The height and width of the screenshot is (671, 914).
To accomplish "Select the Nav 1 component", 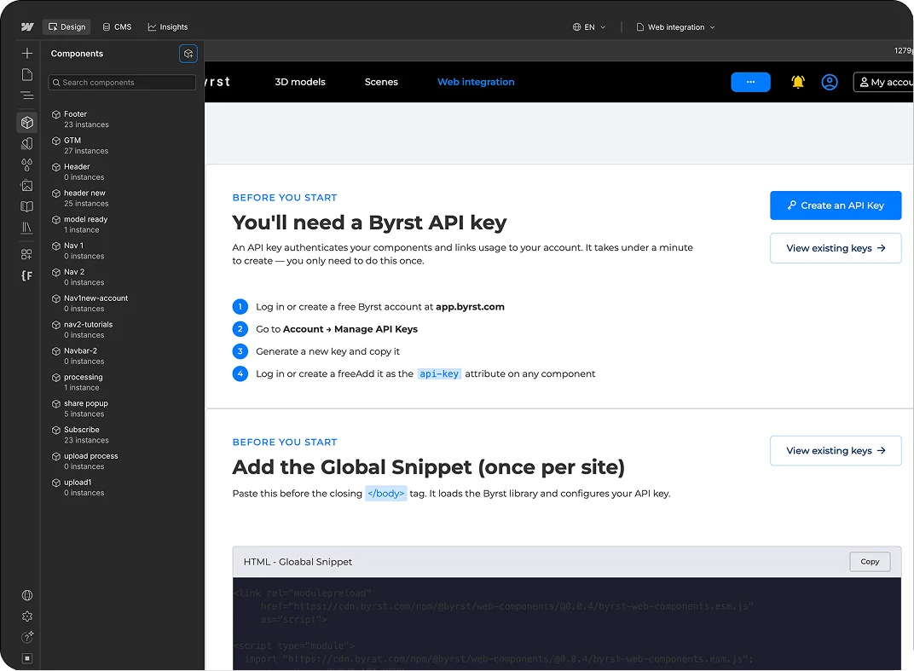I will [122, 250].
